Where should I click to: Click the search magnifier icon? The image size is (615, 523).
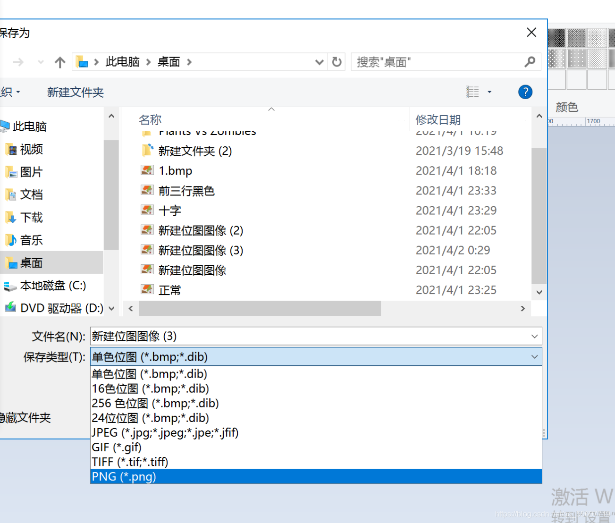[x=530, y=62]
